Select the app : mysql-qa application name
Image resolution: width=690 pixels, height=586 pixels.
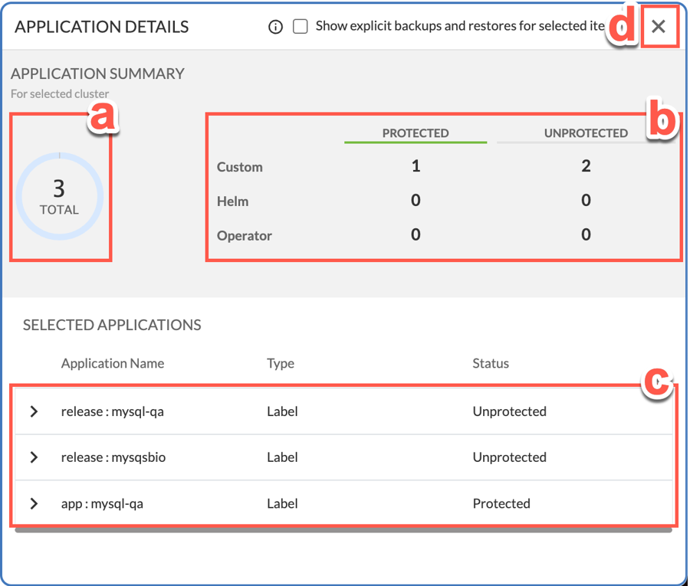pos(102,503)
